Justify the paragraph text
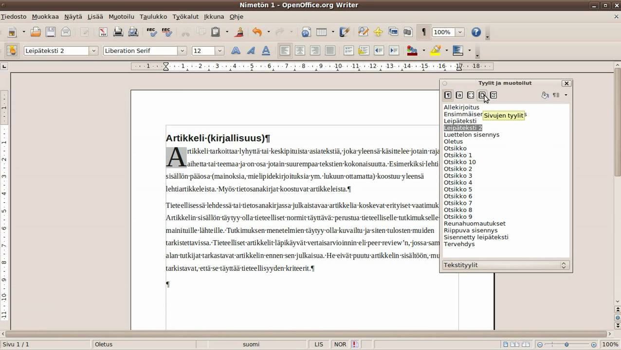Viewport: 621px width, 350px height. (330, 51)
